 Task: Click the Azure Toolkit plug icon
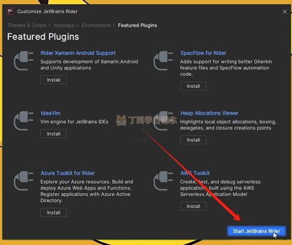pyautogui.click(x=23, y=181)
